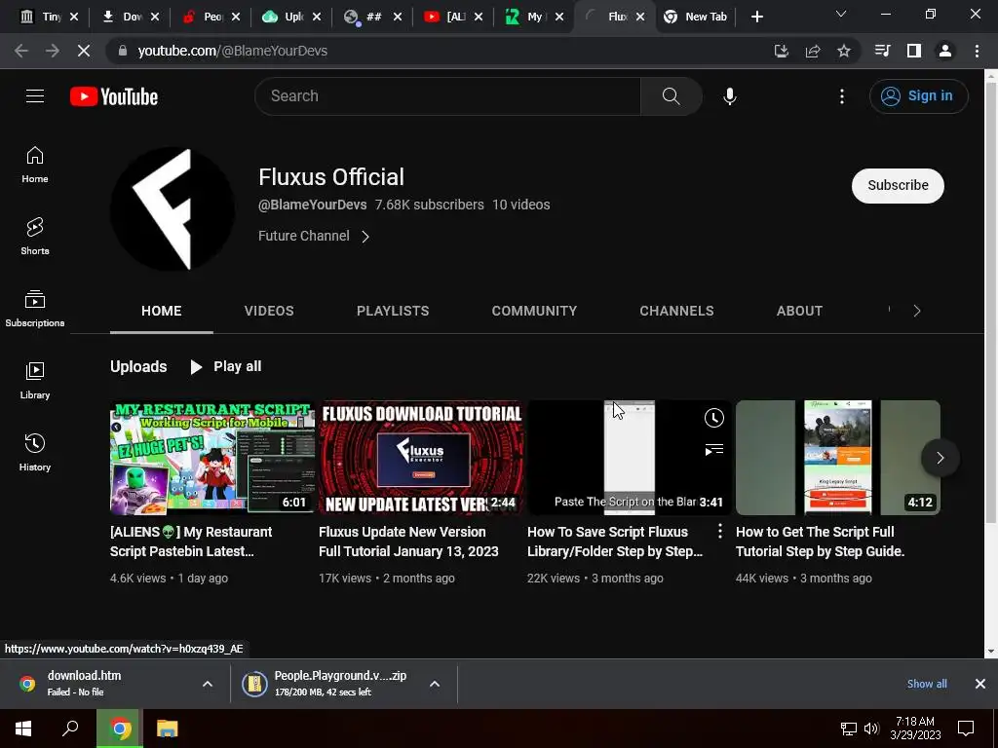This screenshot has height=748, width=998.
Task: Open the media control icon in Chrome toolbar
Action: [x=882, y=51]
